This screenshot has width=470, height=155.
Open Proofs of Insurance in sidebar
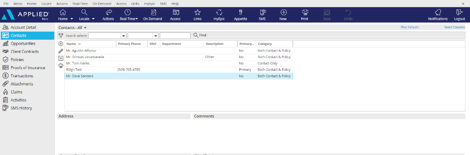click(x=28, y=68)
